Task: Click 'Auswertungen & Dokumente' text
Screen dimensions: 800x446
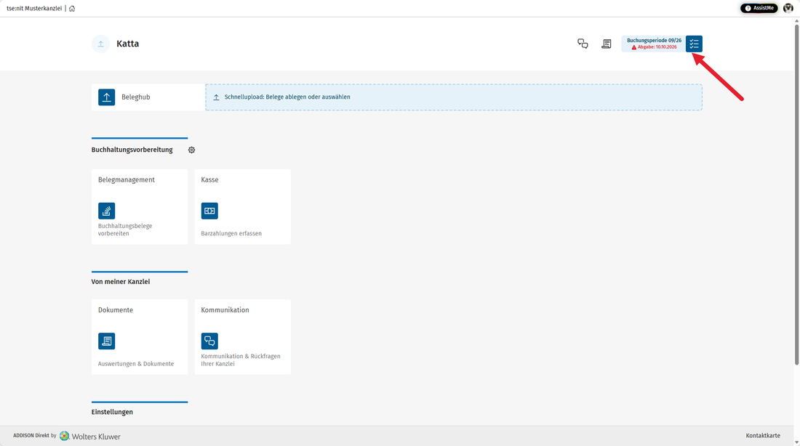Action: point(136,364)
